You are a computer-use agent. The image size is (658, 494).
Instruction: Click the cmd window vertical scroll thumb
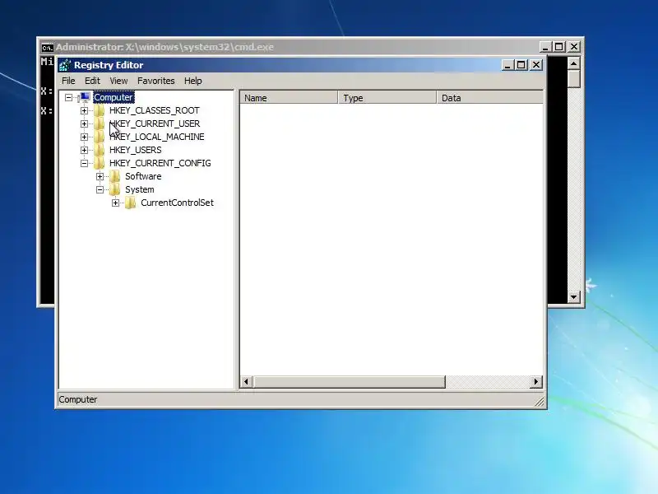[573, 79]
